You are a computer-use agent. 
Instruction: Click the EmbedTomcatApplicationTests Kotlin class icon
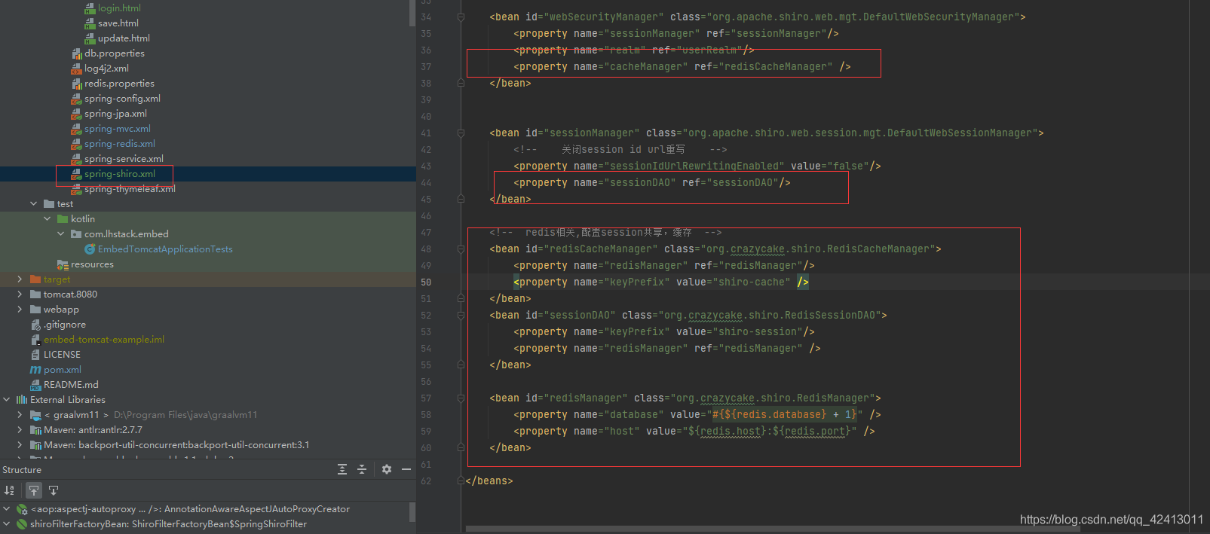click(x=90, y=249)
